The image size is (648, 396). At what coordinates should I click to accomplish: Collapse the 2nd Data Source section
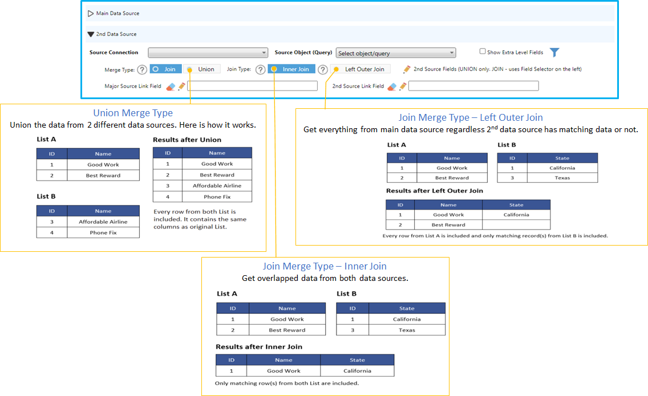91,34
